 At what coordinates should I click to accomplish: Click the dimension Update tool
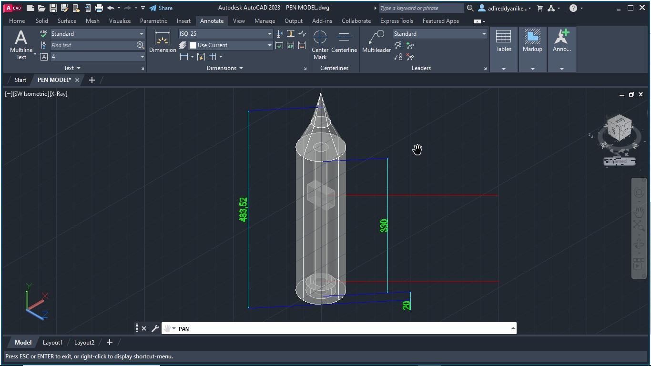point(291,45)
